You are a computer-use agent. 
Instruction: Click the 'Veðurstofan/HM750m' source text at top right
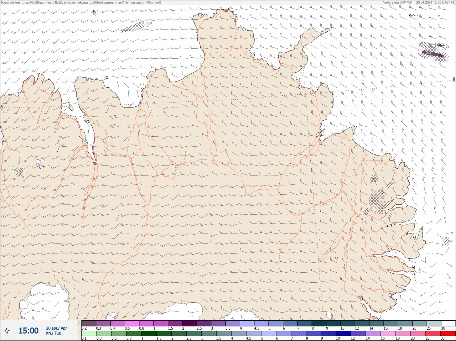click(x=419, y=2)
